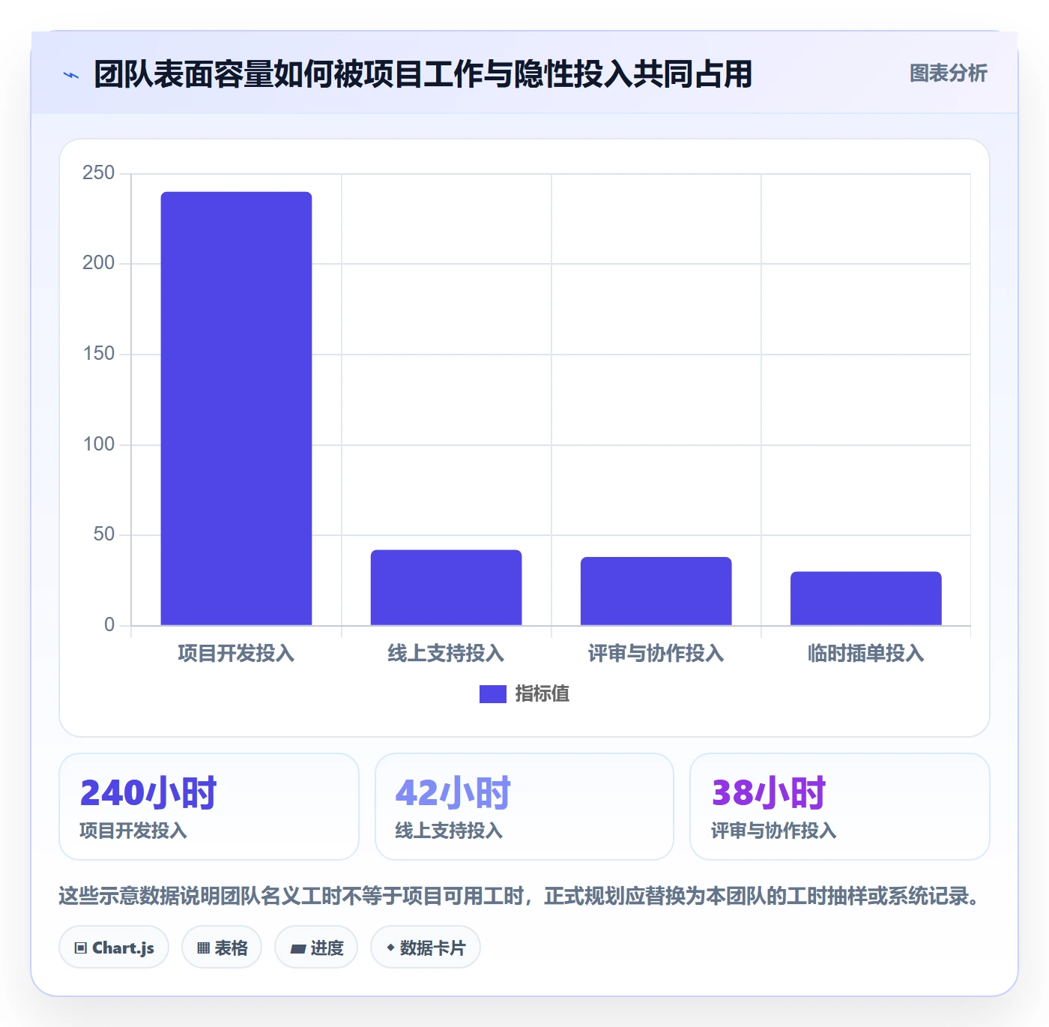Click the 线上支持投入 caption under 42小时
This screenshot has width=1049, height=1027.
[x=449, y=831]
